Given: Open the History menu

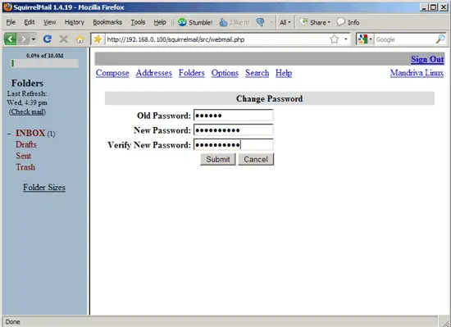Looking at the screenshot, I should 75,22.
